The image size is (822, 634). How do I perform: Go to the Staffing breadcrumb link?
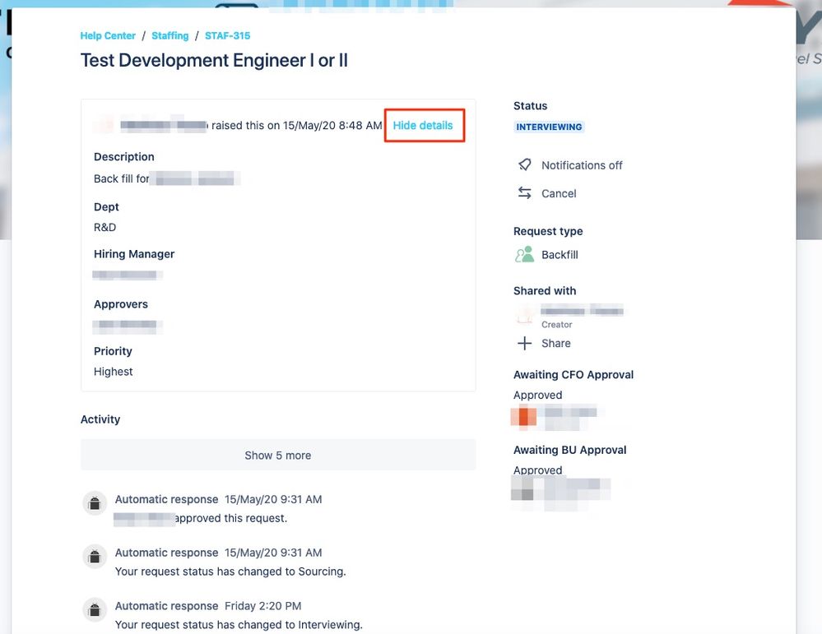170,35
